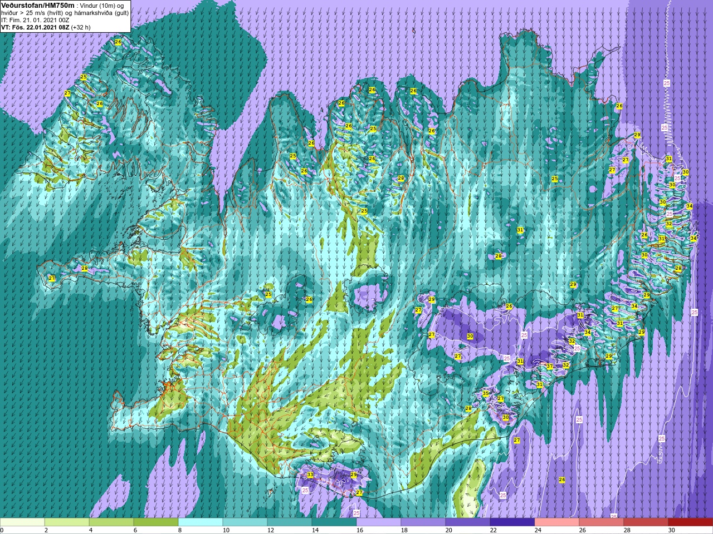The image size is (713, 534).
Task: Click the Veðurstofan/HM750m title text
Action: [37, 5]
